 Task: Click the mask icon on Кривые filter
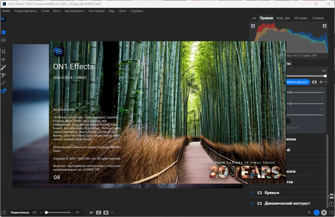coord(260,193)
